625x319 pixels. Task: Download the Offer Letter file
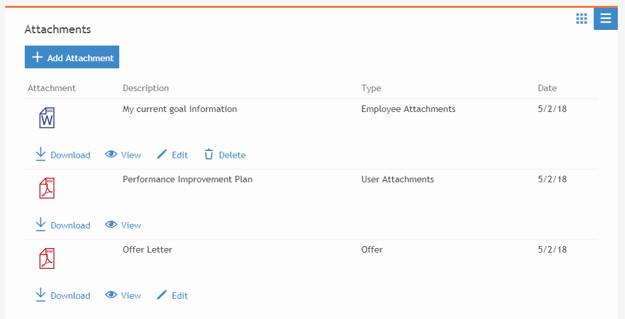pos(63,296)
